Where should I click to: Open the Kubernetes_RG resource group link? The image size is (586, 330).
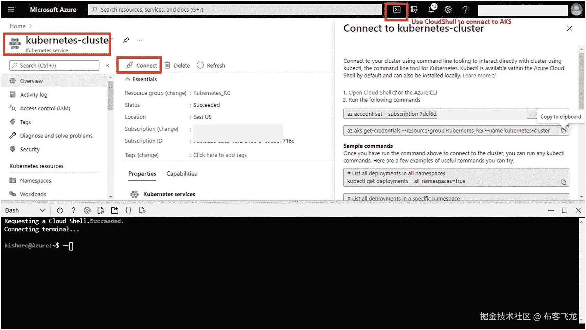pos(212,93)
